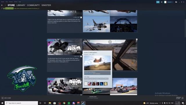Click the Arma 3 Helicopters popup title
The image size is (186, 105).
pyautogui.click(x=90, y=52)
